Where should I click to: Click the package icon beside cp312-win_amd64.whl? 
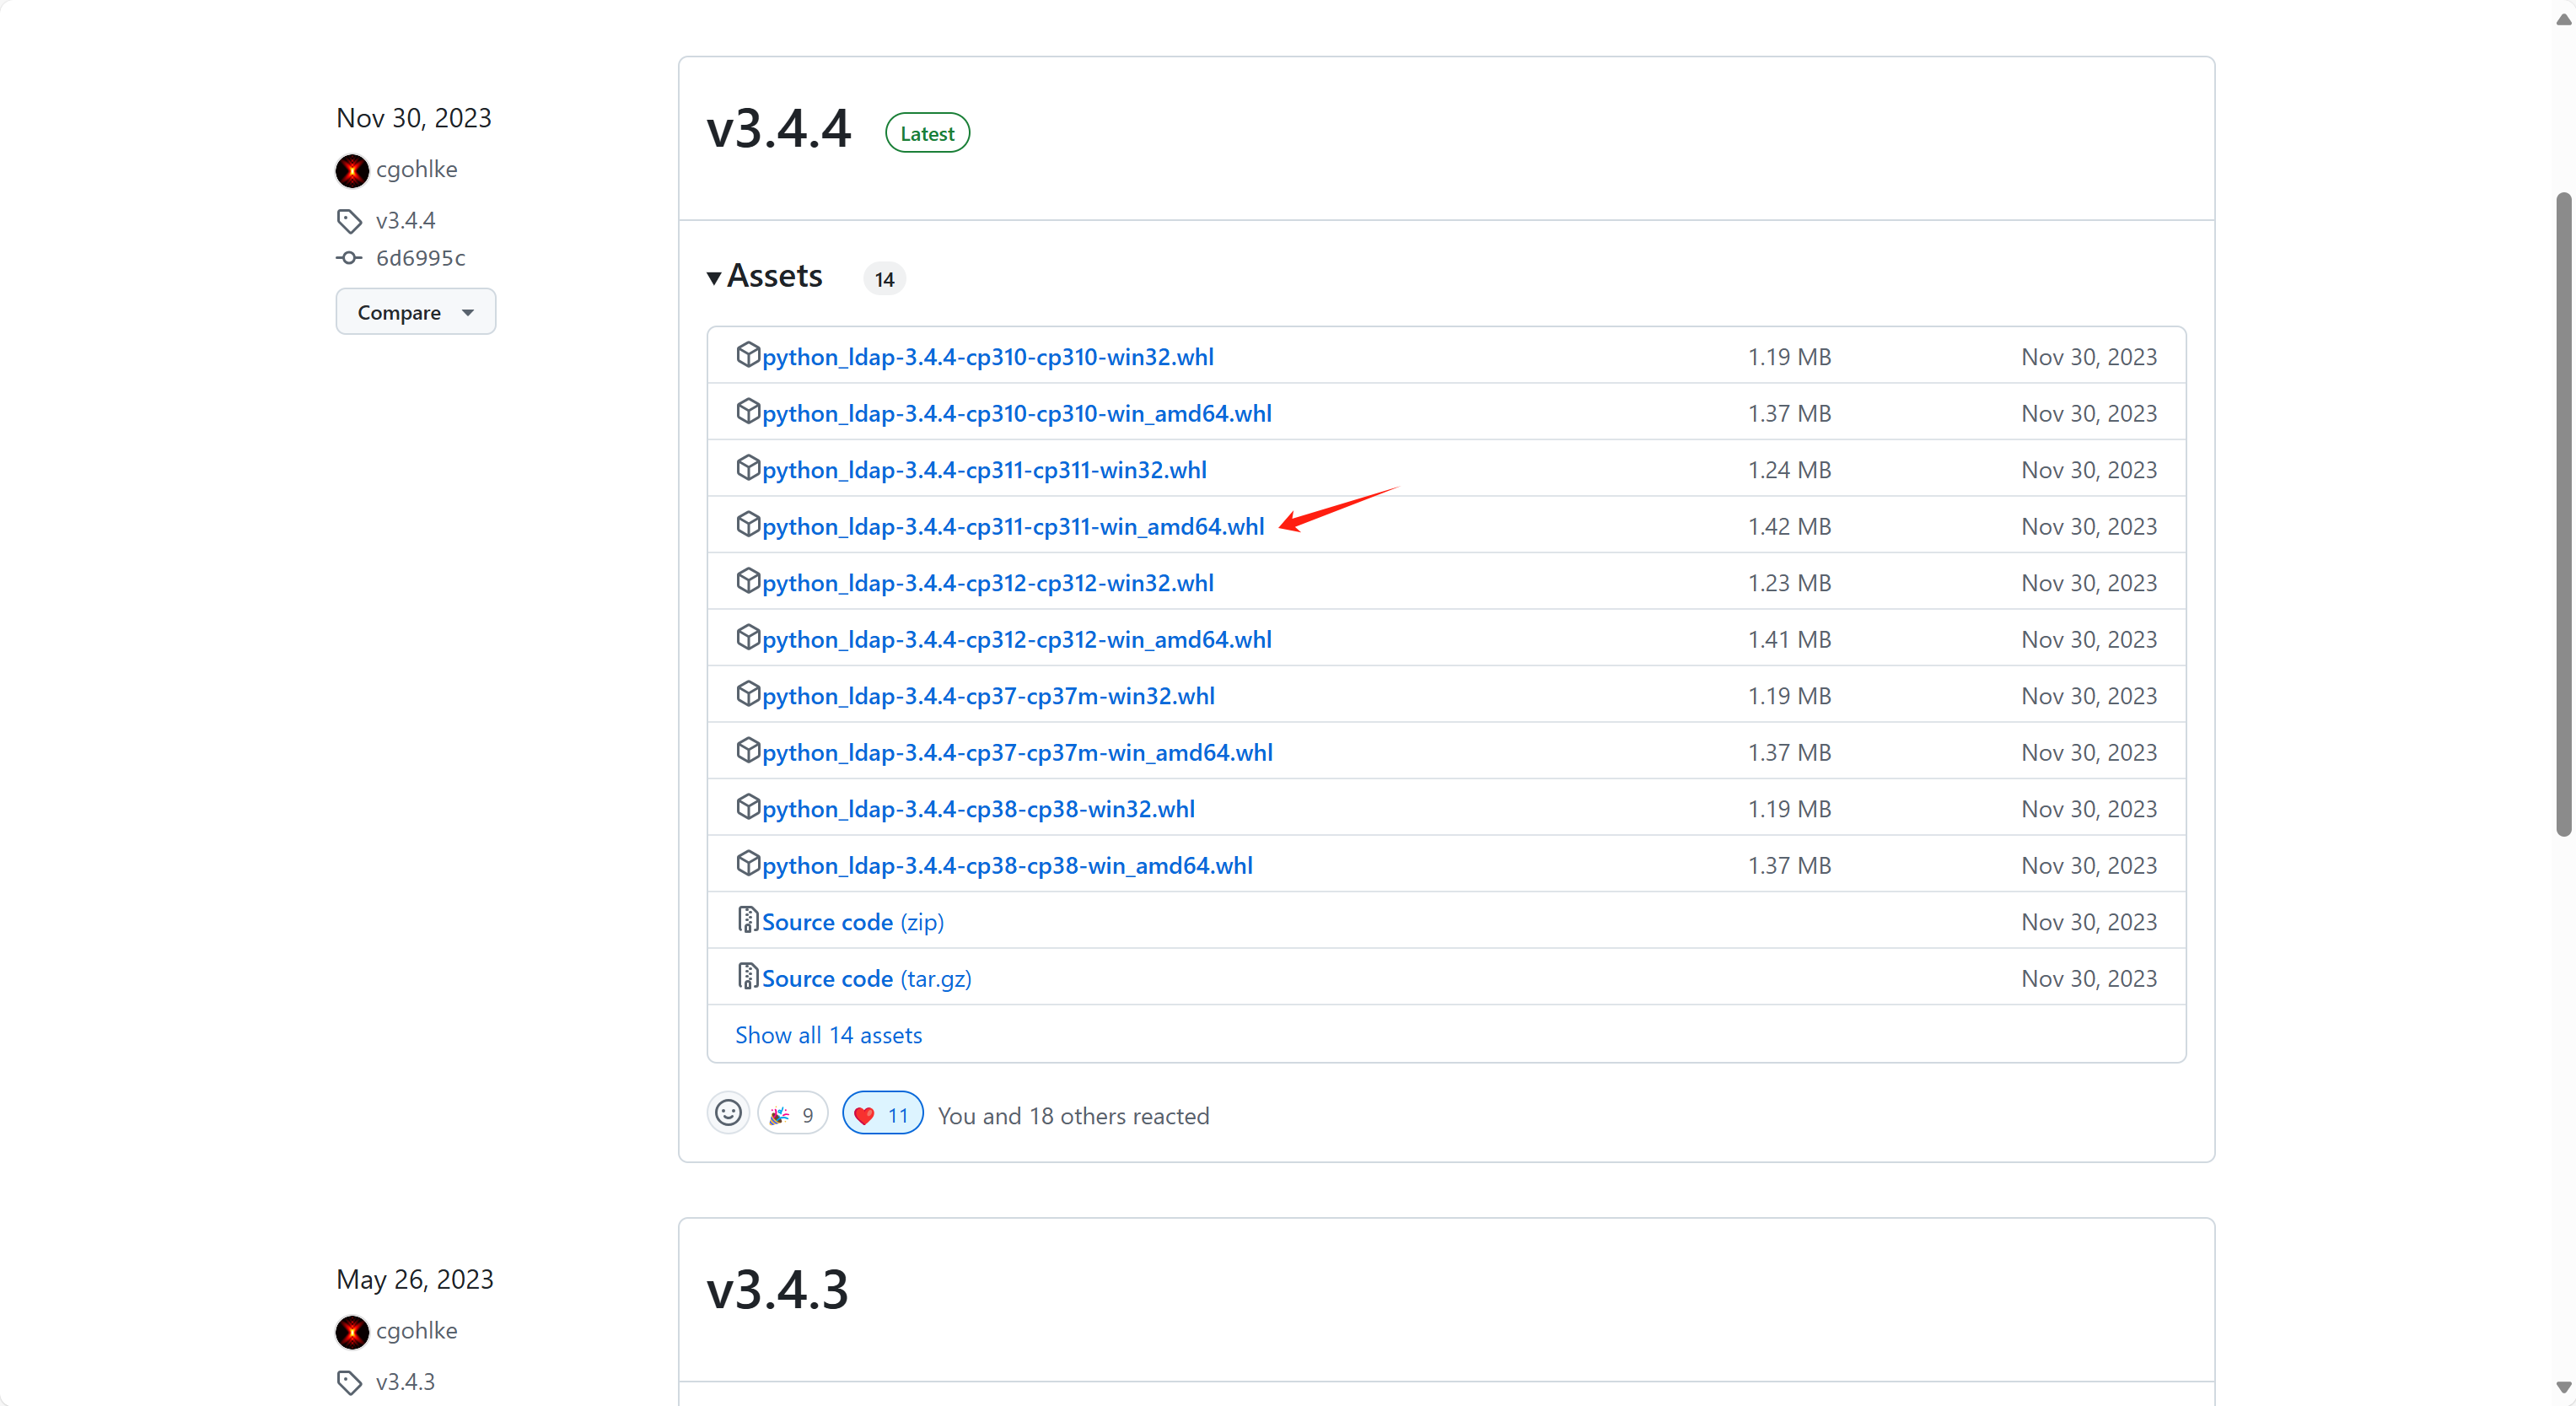click(748, 637)
